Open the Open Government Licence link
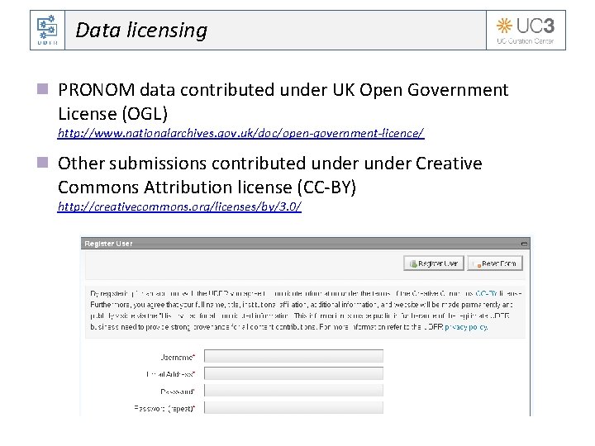This screenshot has width=595, height=446. [x=240, y=133]
